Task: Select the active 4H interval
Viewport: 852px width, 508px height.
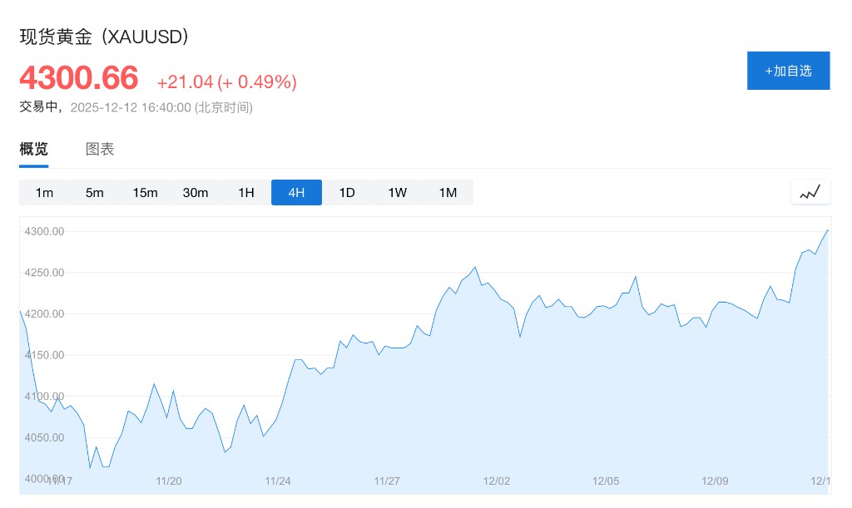Action: (x=296, y=193)
